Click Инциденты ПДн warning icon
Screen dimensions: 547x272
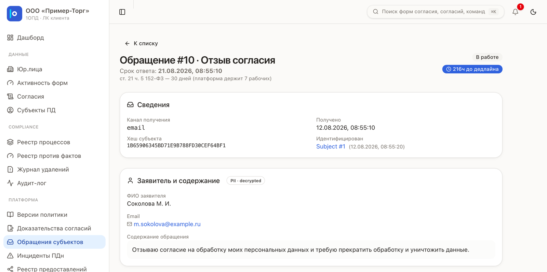point(10,256)
